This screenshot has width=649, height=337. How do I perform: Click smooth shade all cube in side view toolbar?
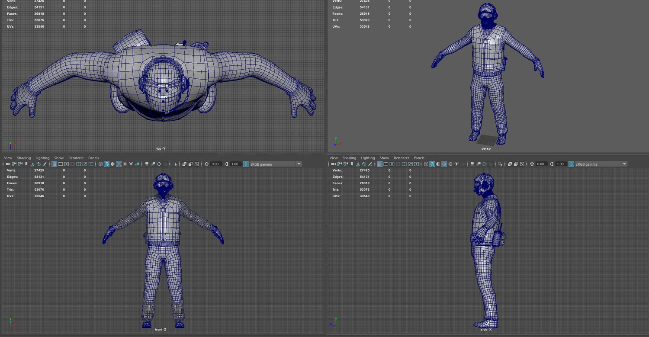point(432,164)
